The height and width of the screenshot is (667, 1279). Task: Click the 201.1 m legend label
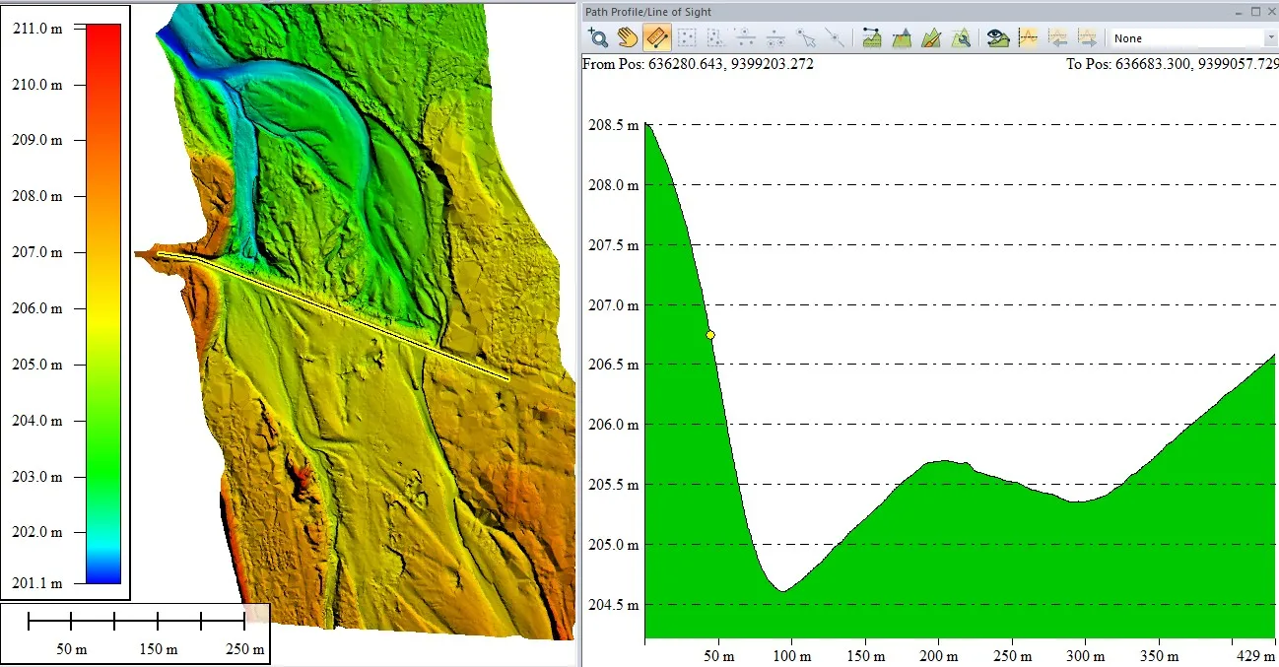[37, 583]
